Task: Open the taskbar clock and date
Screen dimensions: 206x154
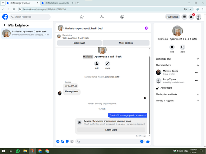Action: coord(193,151)
